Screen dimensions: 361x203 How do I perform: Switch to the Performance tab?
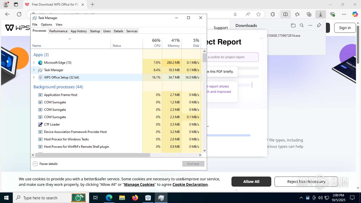(58, 31)
